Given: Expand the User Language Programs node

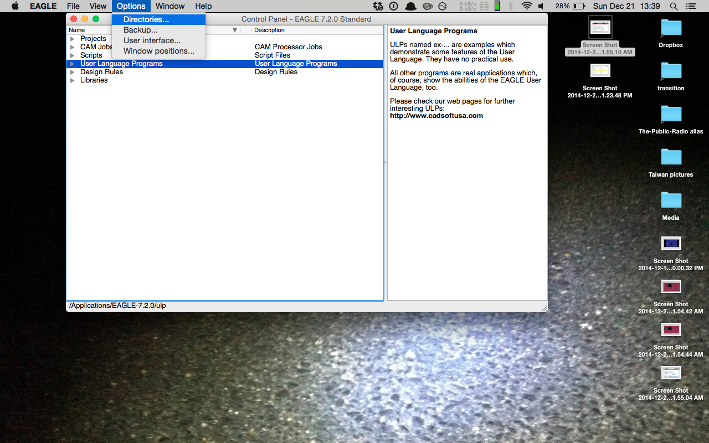Looking at the screenshot, I should (x=73, y=64).
